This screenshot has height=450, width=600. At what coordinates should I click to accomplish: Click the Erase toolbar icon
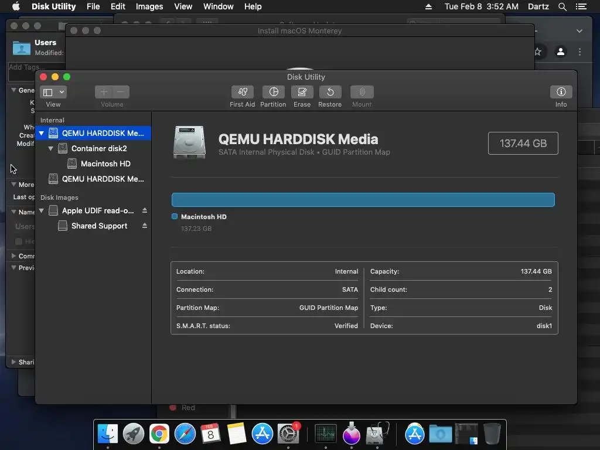[x=302, y=92]
